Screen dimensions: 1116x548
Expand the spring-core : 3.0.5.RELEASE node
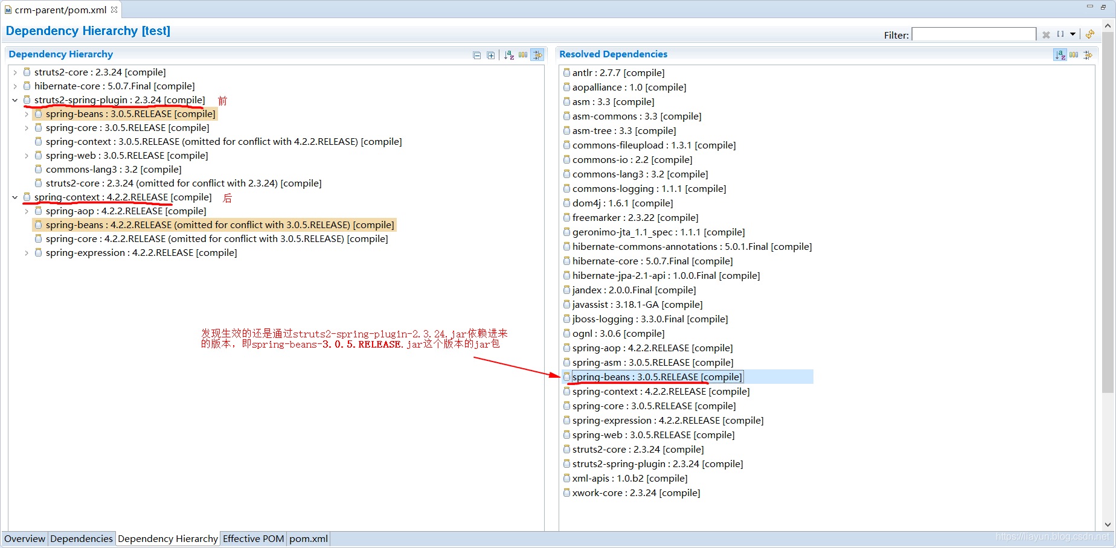point(27,128)
